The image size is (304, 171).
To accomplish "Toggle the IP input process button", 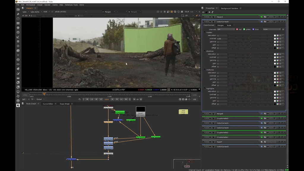I will point(52,12).
